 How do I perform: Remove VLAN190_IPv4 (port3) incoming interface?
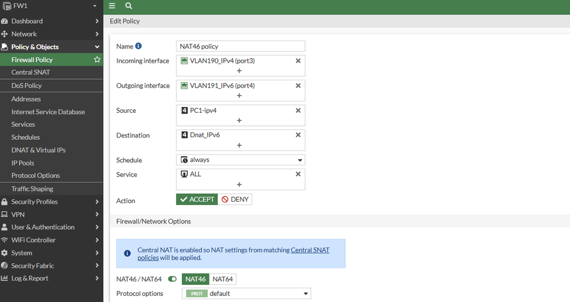[x=298, y=61]
